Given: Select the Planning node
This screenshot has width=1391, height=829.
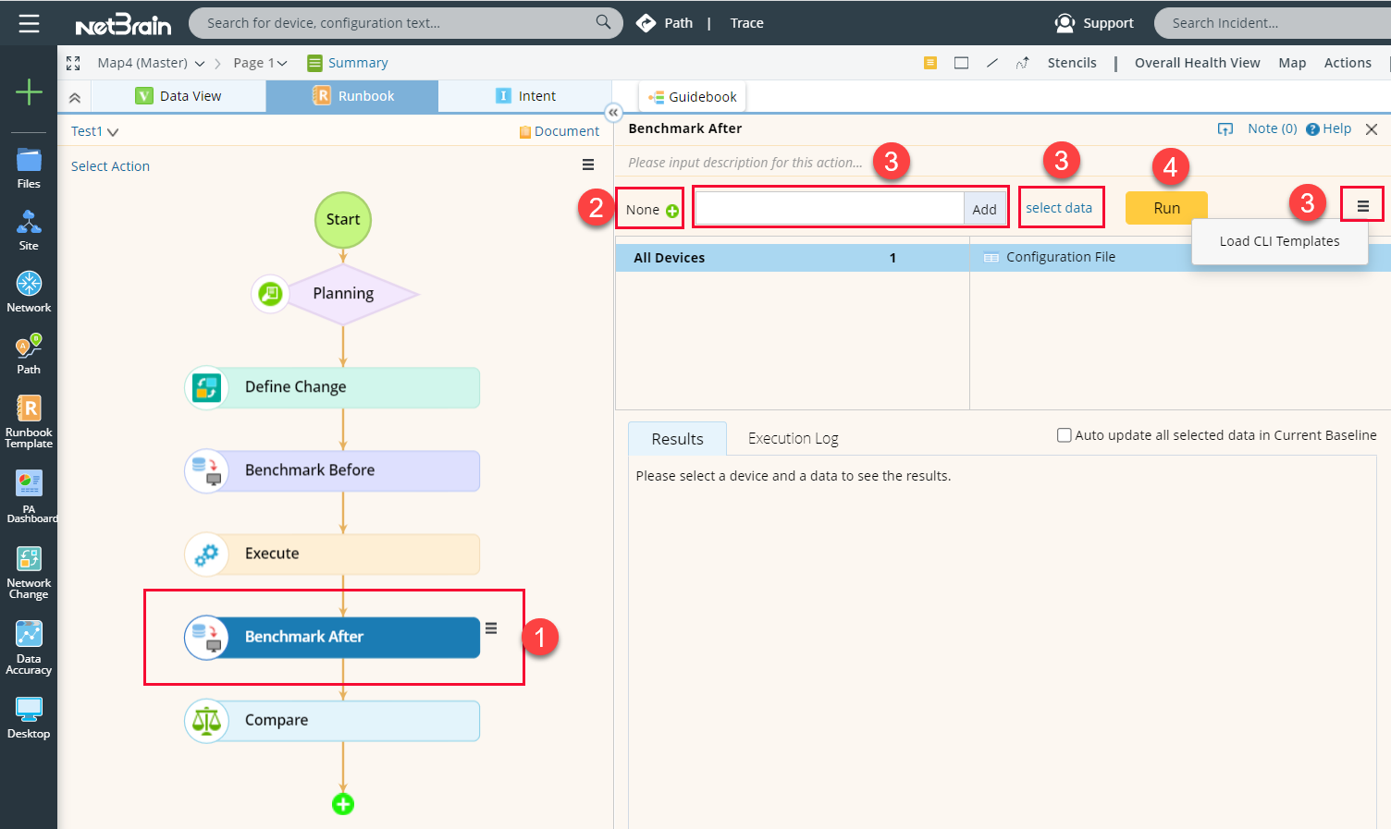Looking at the screenshot, I should point(343,294).
